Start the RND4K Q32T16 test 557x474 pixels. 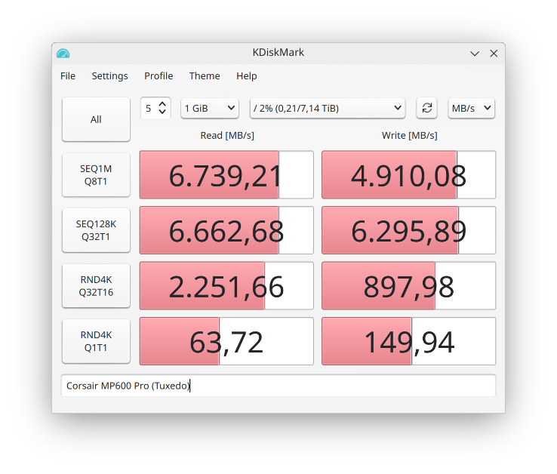click(x=96, y=285)
